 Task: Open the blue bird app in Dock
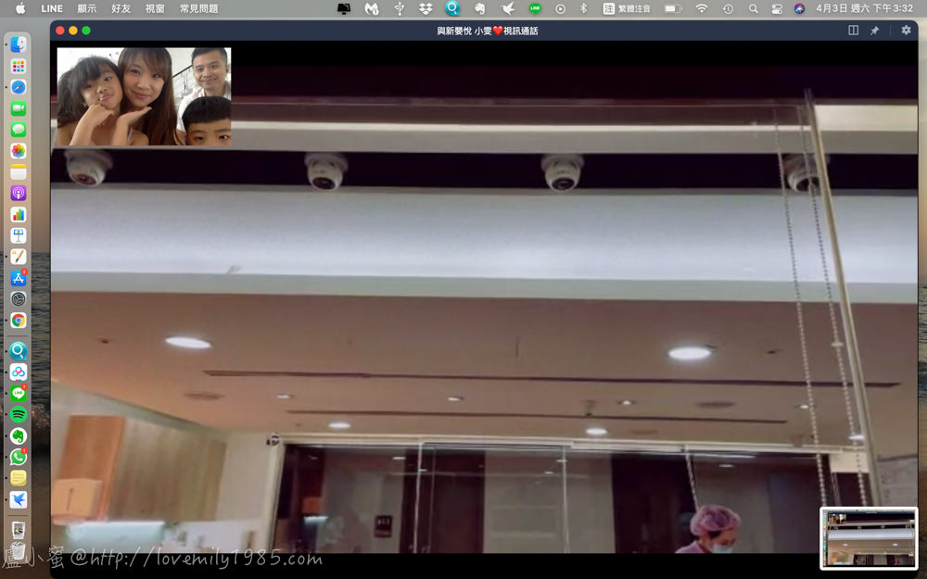tap(19, 500)
